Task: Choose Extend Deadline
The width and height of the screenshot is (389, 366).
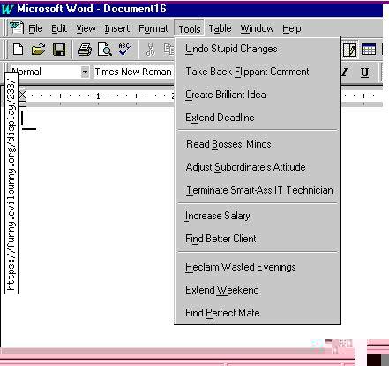Action: 258,118
